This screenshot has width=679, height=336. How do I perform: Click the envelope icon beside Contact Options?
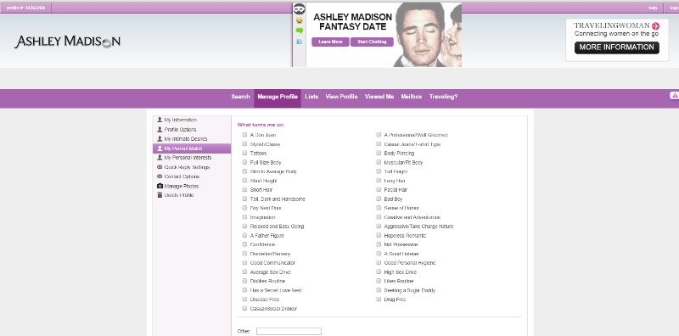[160, 176]
